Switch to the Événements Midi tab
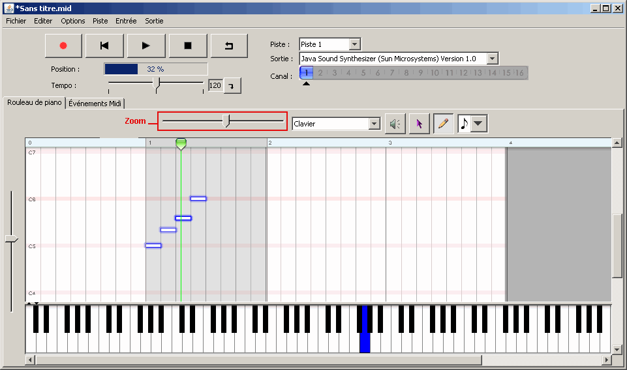The height and width of the screenshot is (370, 627). coord(95,104)
